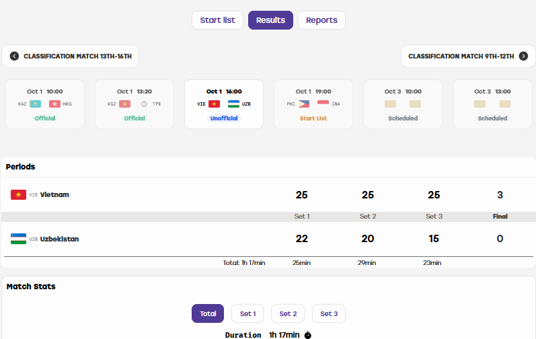Show Set 1 match stats
Screen dimensions: 536x339
point(247,313)
